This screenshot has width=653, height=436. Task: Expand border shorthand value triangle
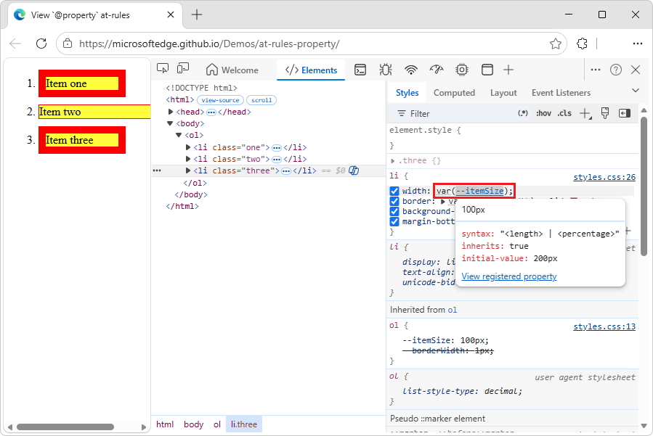(x=442, y=202)
